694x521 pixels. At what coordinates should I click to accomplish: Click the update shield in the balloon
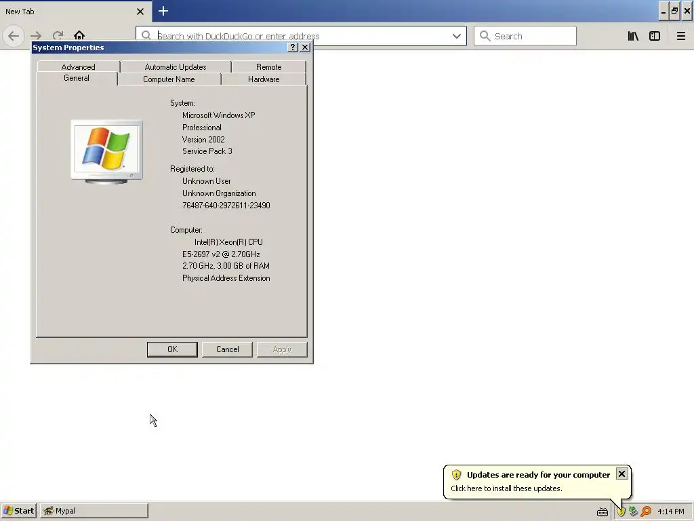click(x=456, y=475)
